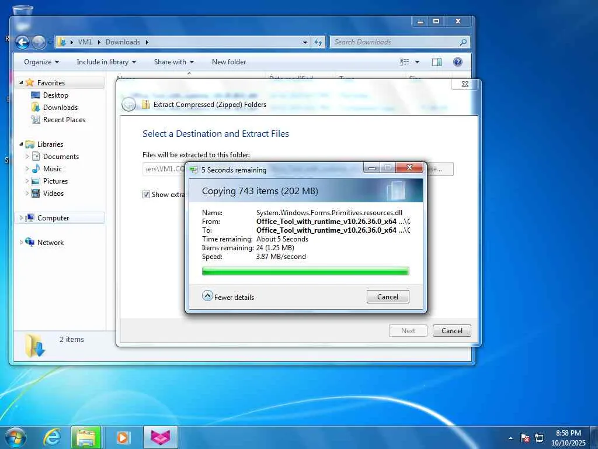Click the pink cat-face app on the taskbar

click(x=161, y=437)
